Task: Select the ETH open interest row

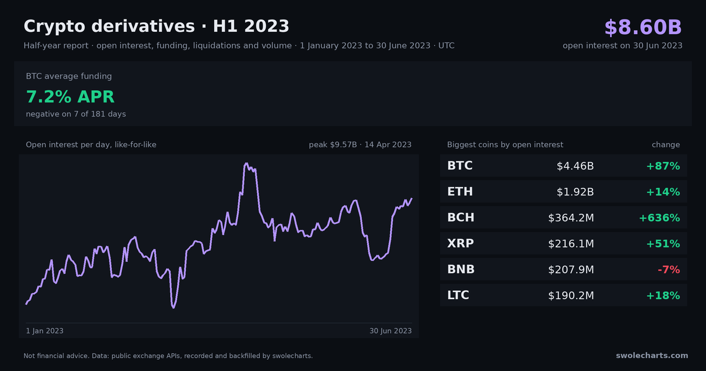Action: point(564,191)
